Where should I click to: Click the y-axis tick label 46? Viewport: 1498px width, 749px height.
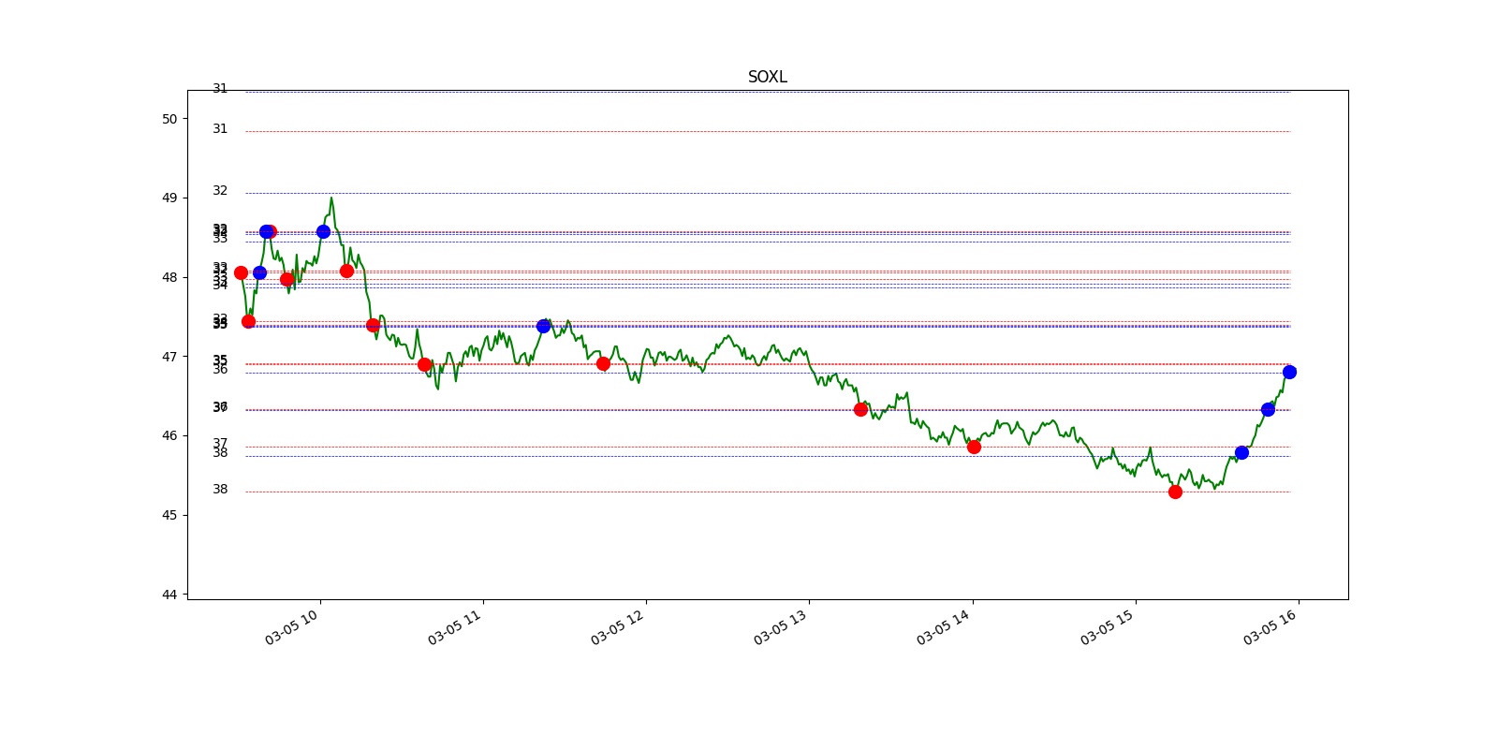pyautogui.click(x=169, y=435)
